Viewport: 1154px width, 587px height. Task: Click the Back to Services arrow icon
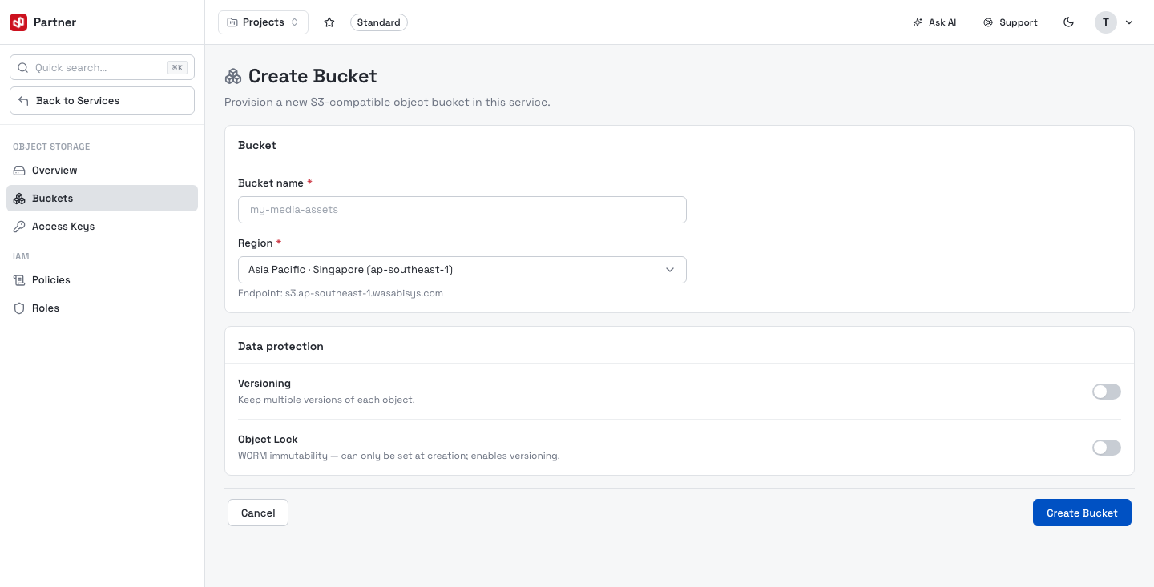click(23, 101)
